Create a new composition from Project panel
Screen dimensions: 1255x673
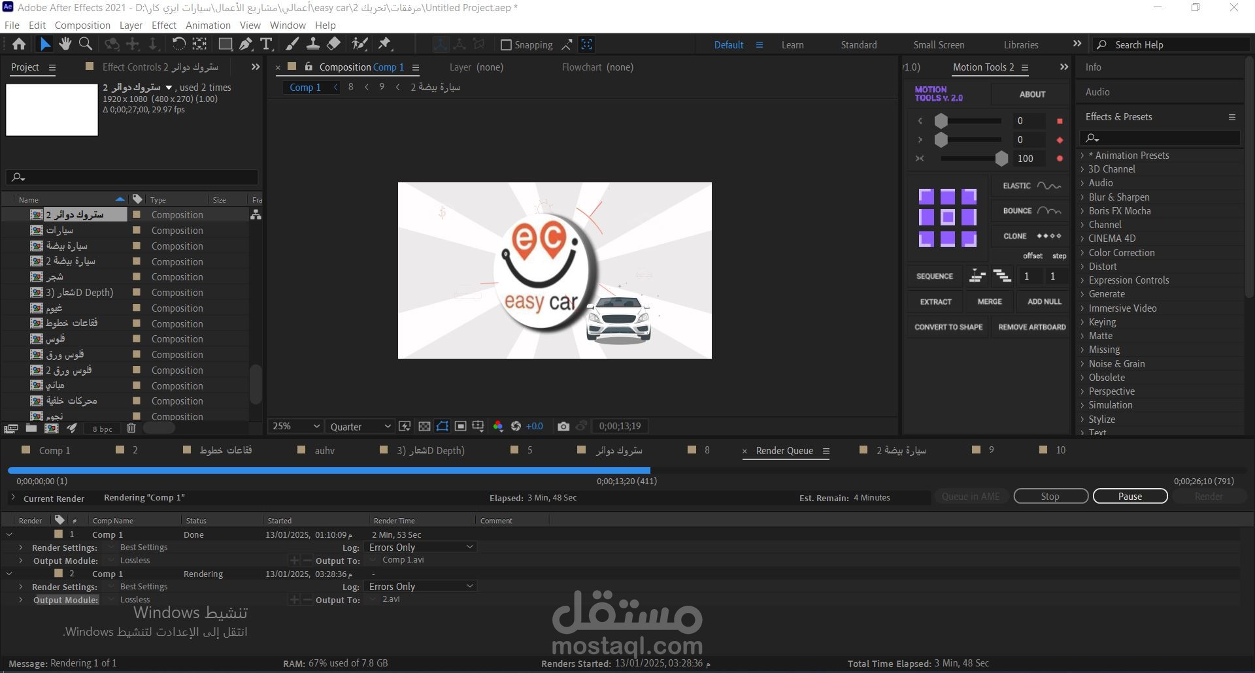(51, 429)
